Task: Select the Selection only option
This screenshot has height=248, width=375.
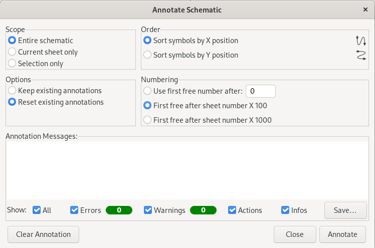Action: point(13,64)
